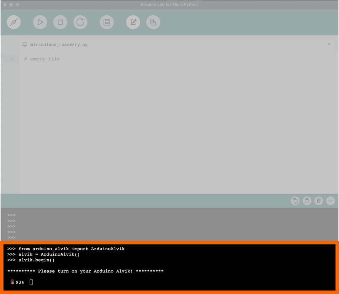This screenshot has height=294, width=339.
Task: Collapse the REPL panel
Action: (x=330, y=201)
